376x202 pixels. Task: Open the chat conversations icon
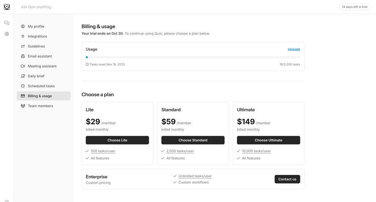[x=7, y=23]
